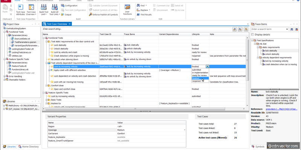
Task: Open the Traceability & Documentation ribbon tab
Action: 39,1
